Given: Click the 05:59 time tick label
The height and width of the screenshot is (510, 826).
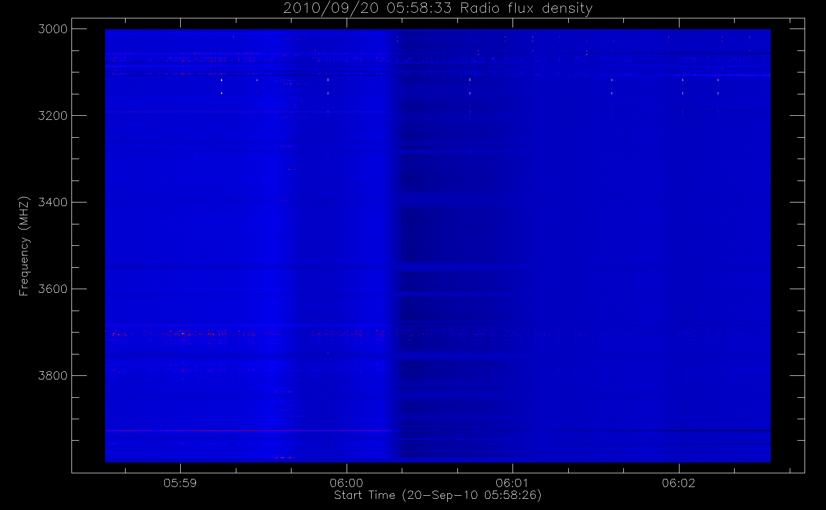Looking at the screenshot, I should 180,483.
